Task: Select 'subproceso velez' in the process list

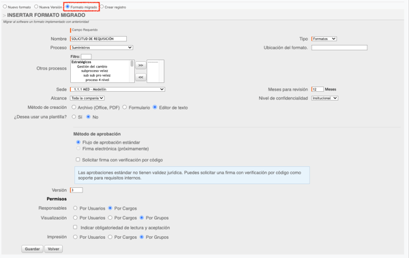Action: click(x=95, y=71)
